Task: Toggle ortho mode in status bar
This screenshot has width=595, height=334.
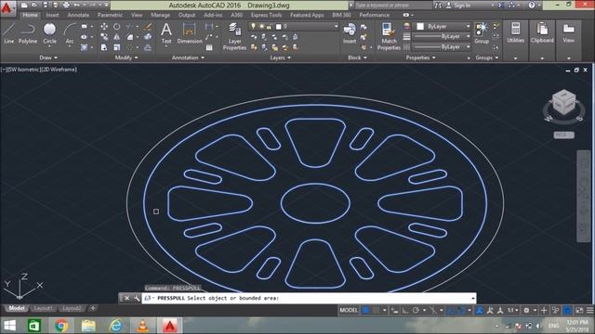Action: coord(405,310)
